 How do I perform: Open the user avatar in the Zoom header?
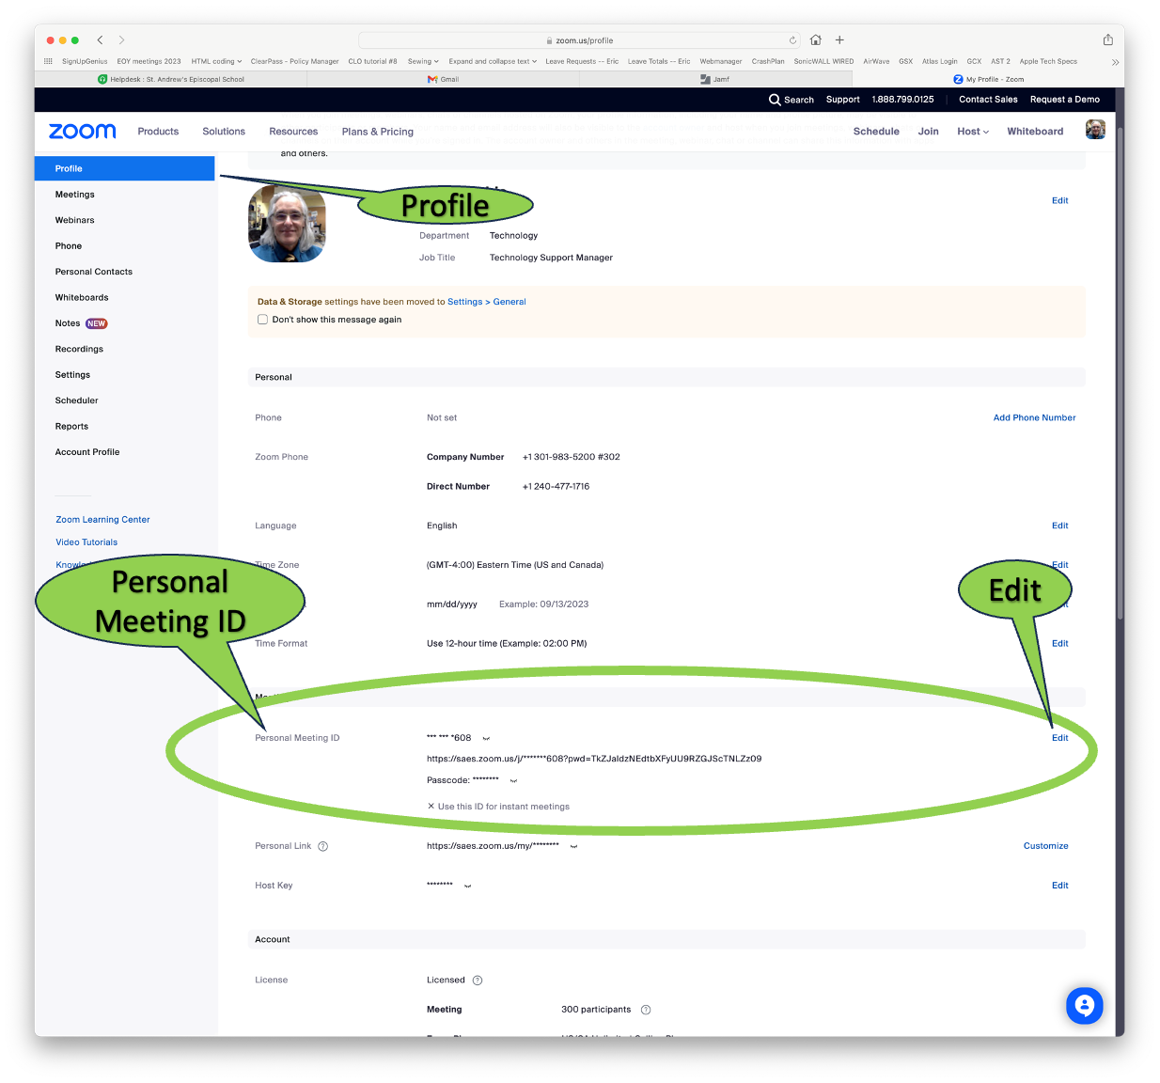(1095, 130)
